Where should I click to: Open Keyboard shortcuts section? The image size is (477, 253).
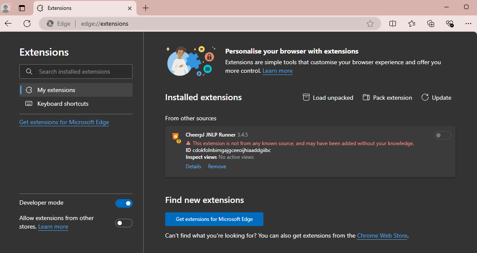click(x=63, y=104)
